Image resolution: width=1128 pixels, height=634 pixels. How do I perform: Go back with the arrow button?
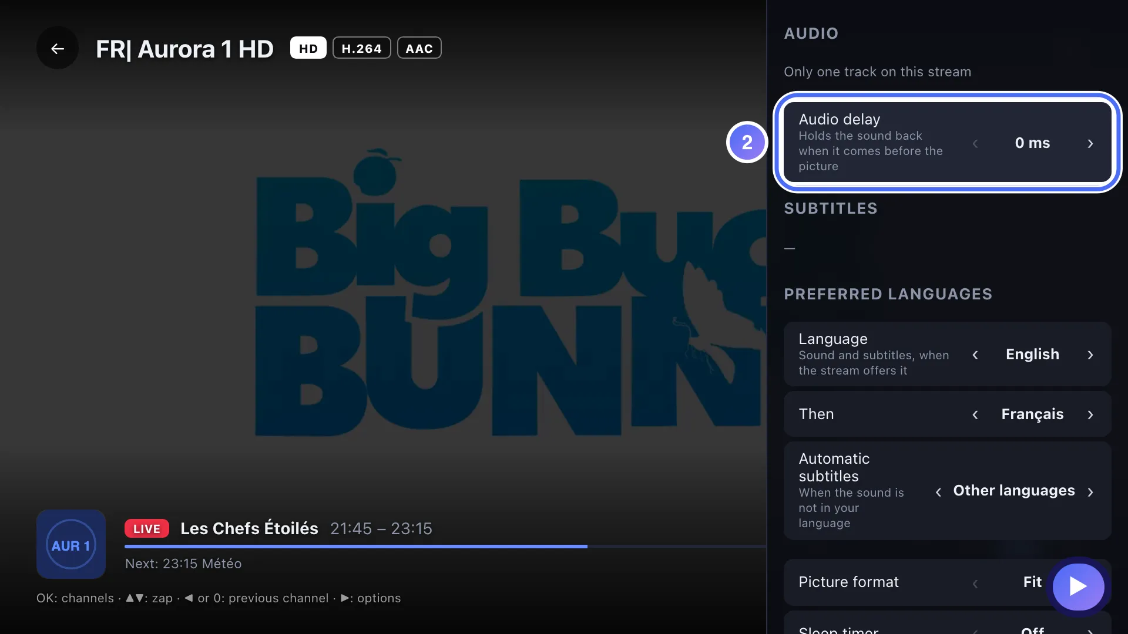pos(58,48)
